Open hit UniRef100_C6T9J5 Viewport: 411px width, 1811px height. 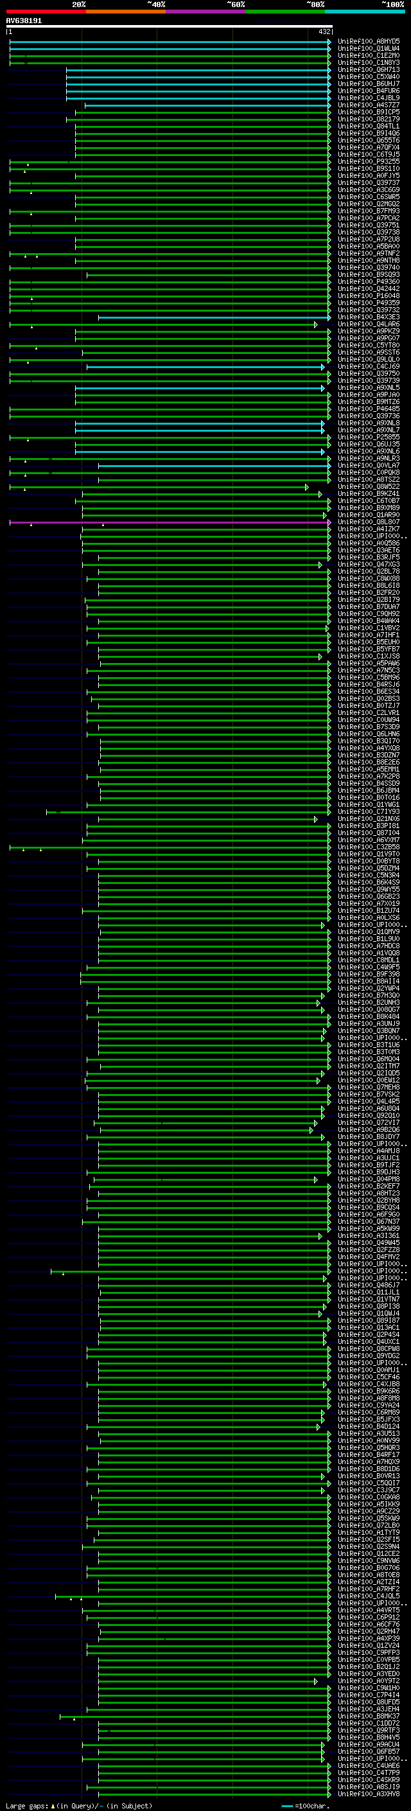point(369,155)
